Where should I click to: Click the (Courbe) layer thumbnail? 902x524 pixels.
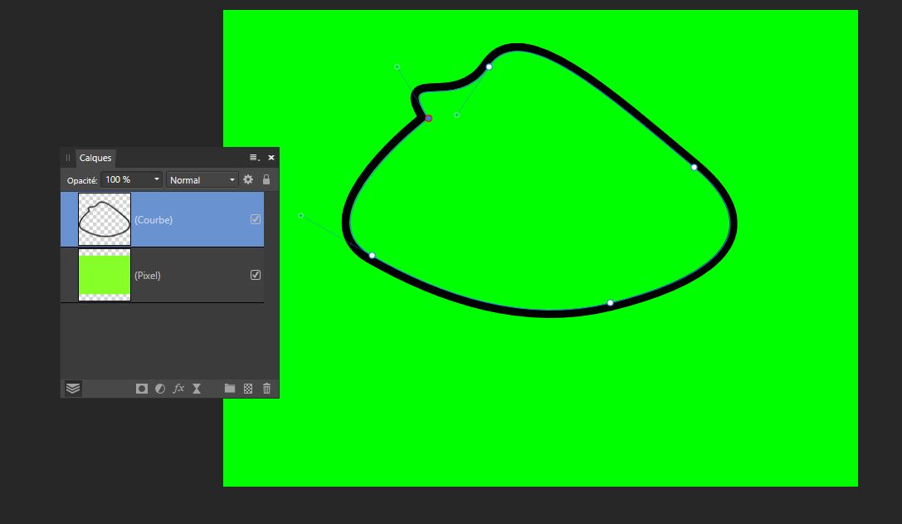tap(105, 219)
